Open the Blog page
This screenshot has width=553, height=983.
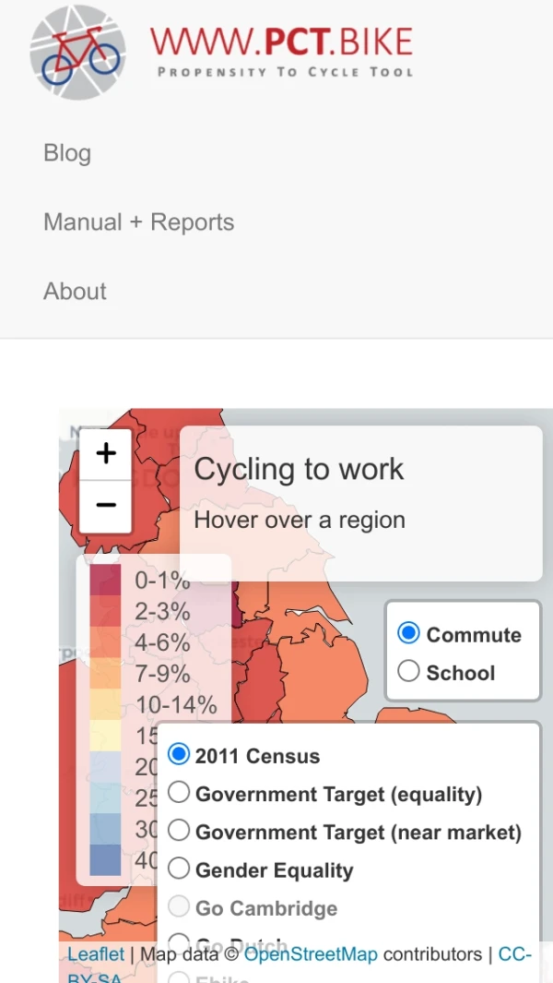click(x=66, y=153)
